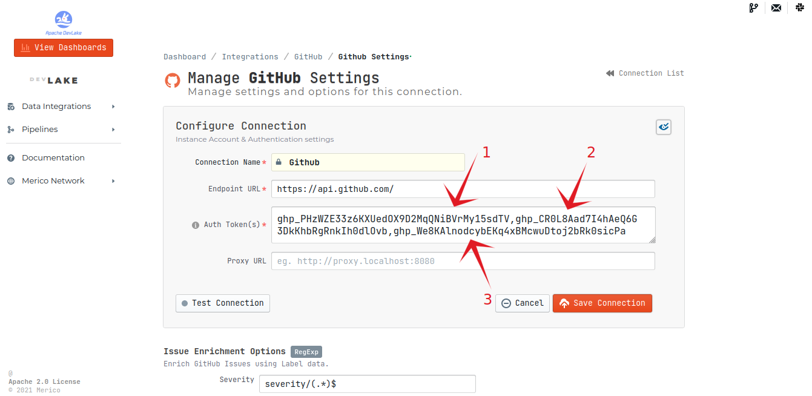This screenshot has width=812, height=396.
Task: Select Data Integrations in the sidebar
Action: pos(56,107)
